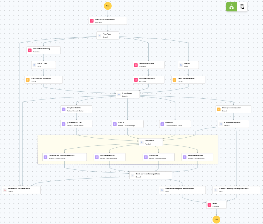Image resolution: width=263 pixels, height=224 pixels.
Task: Select the 'Check DLL File Reputation' label
Action: pos(41,78)
